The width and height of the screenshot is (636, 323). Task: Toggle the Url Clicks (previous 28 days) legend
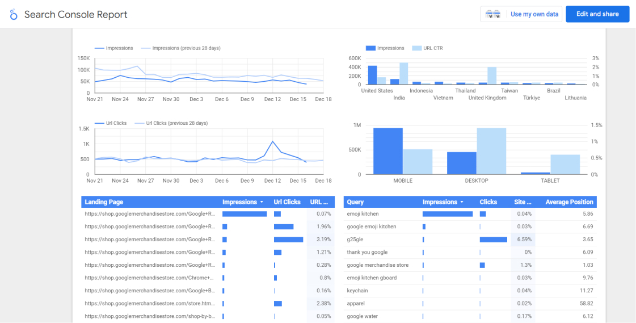pos(171,123)
